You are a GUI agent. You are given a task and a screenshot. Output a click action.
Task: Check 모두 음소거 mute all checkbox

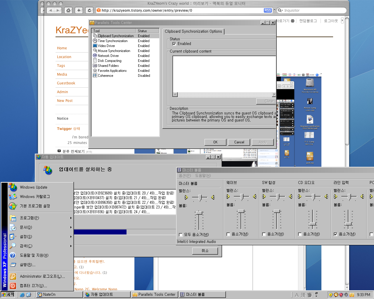(x=181, y=235)
